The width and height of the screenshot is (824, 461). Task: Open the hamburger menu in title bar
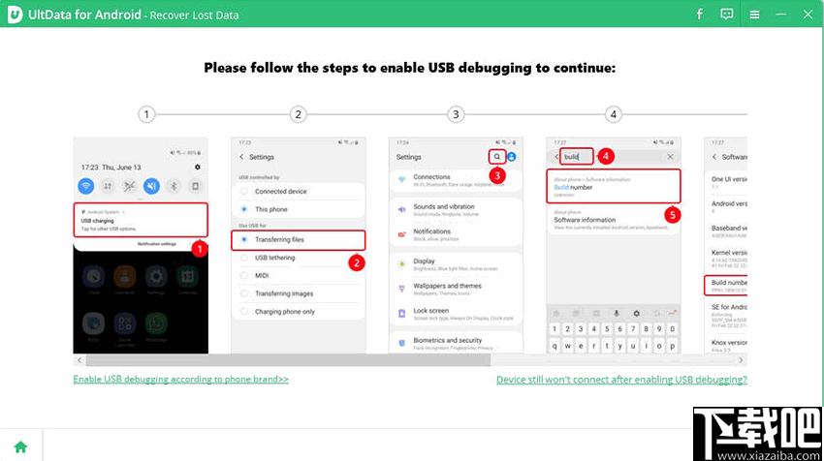754,15
